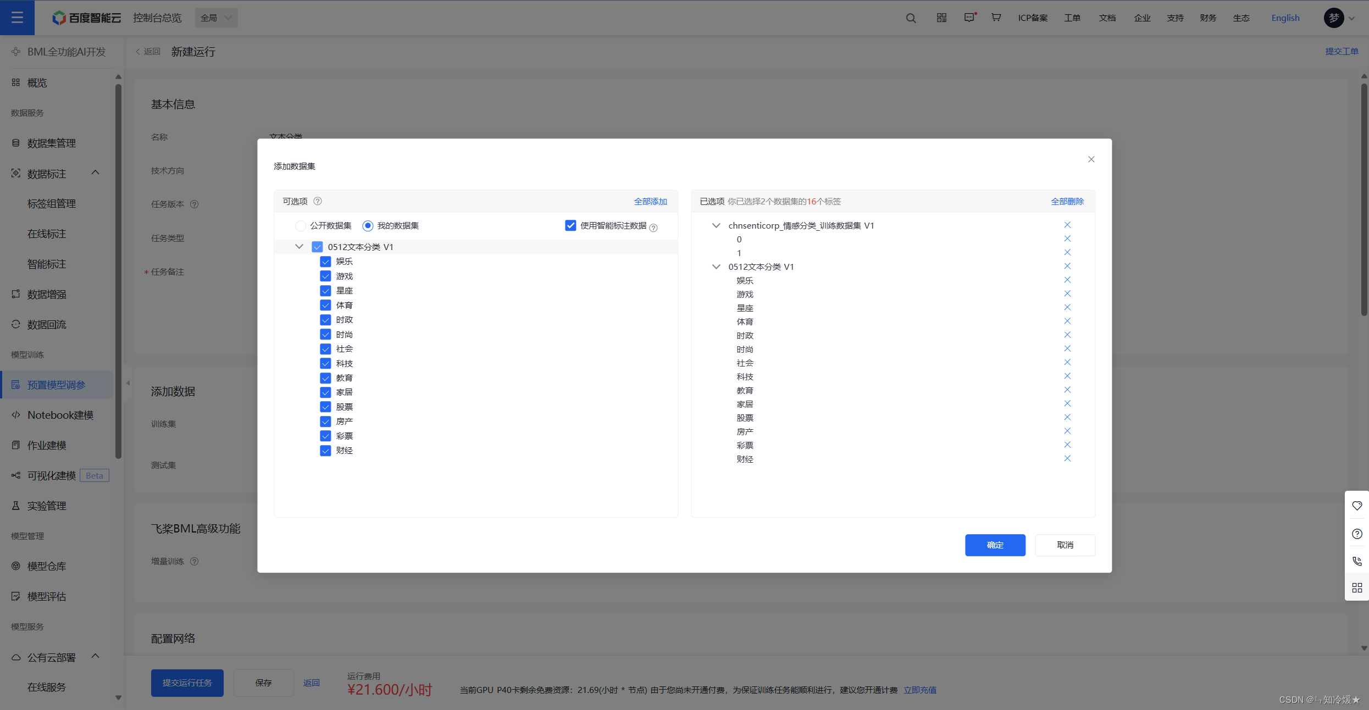The height and width of the screenshot is (710, 1369).
Task: Click 提交工单 link at top right
Action: [x=1342, y=52]
